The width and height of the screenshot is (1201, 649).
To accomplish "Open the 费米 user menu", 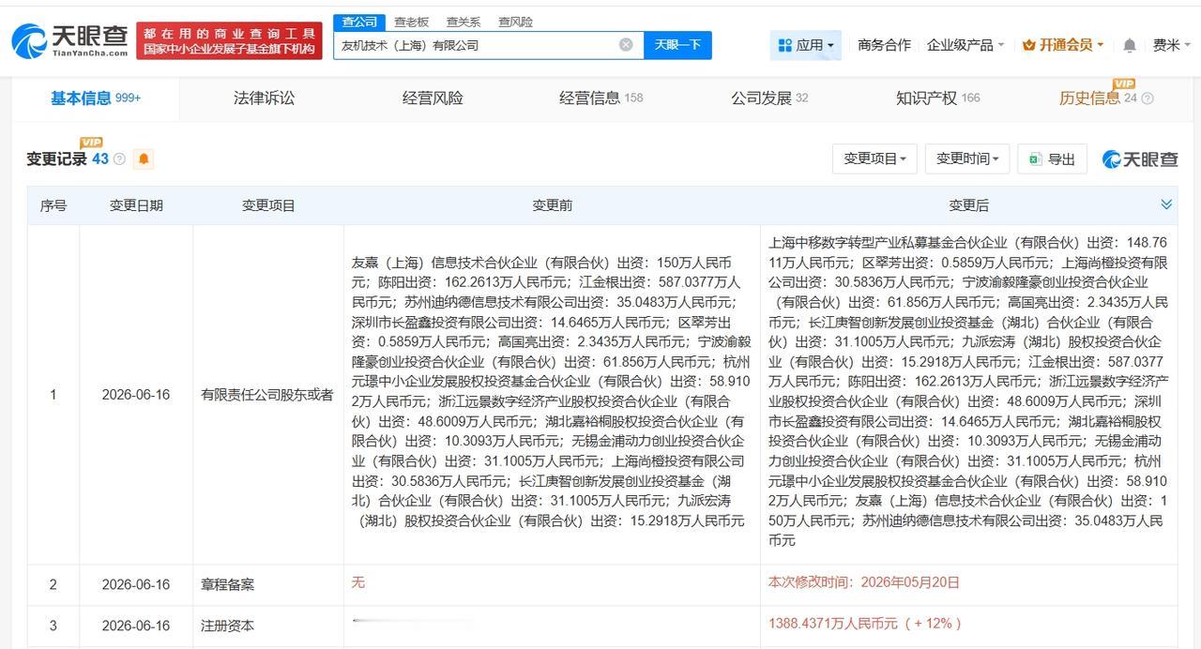I will (x=1171, y=45).
